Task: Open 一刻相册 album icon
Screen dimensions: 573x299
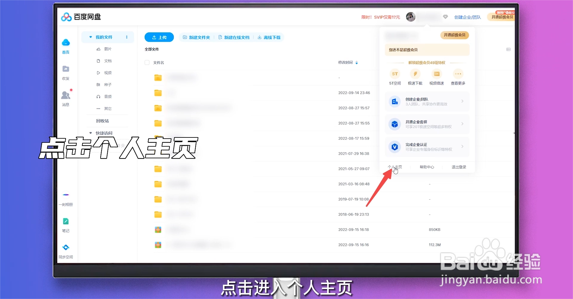Action: click(66, 195)
